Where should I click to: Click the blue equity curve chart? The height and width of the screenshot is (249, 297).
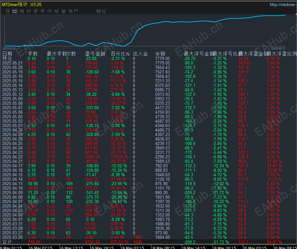(x=145, y=30)
